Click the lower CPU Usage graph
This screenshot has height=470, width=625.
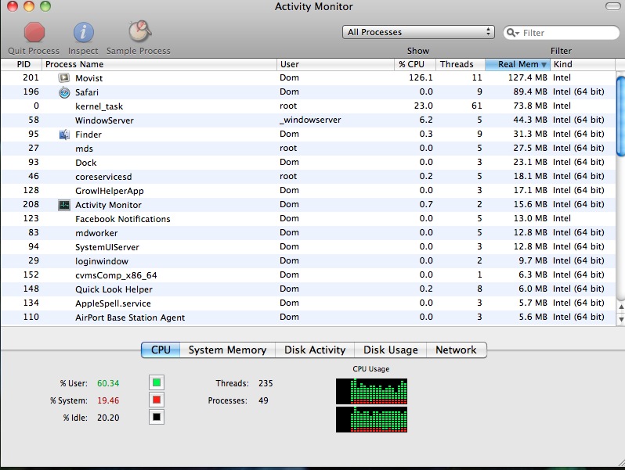(x=371, y=419)
